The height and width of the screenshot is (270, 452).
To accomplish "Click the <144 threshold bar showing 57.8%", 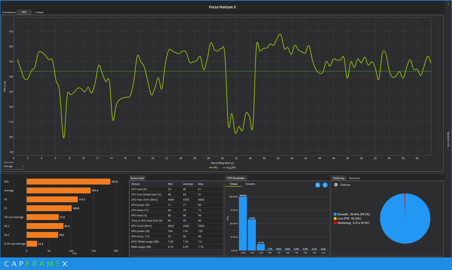I will click(x=252, y=235).
